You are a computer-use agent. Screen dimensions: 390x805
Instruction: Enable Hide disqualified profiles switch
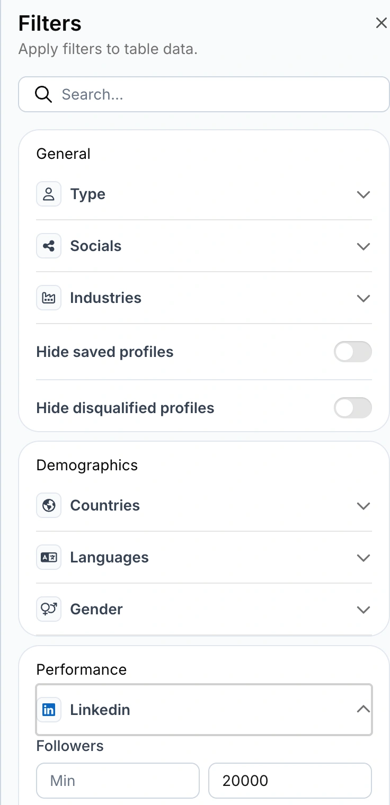click(352, 408)
